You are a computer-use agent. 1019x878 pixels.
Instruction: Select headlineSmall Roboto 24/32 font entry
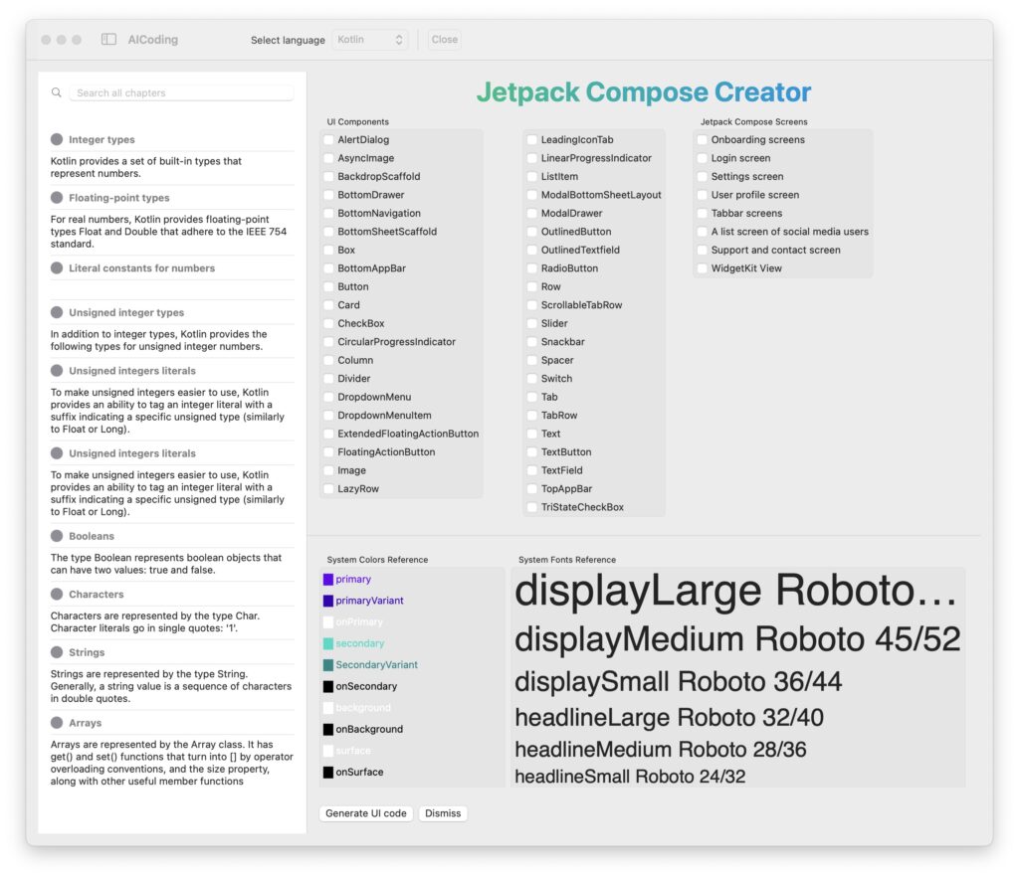[630, 777]
